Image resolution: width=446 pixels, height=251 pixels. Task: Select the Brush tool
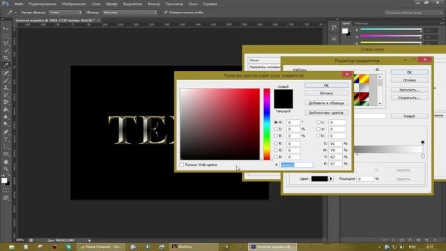pos(6,80)
